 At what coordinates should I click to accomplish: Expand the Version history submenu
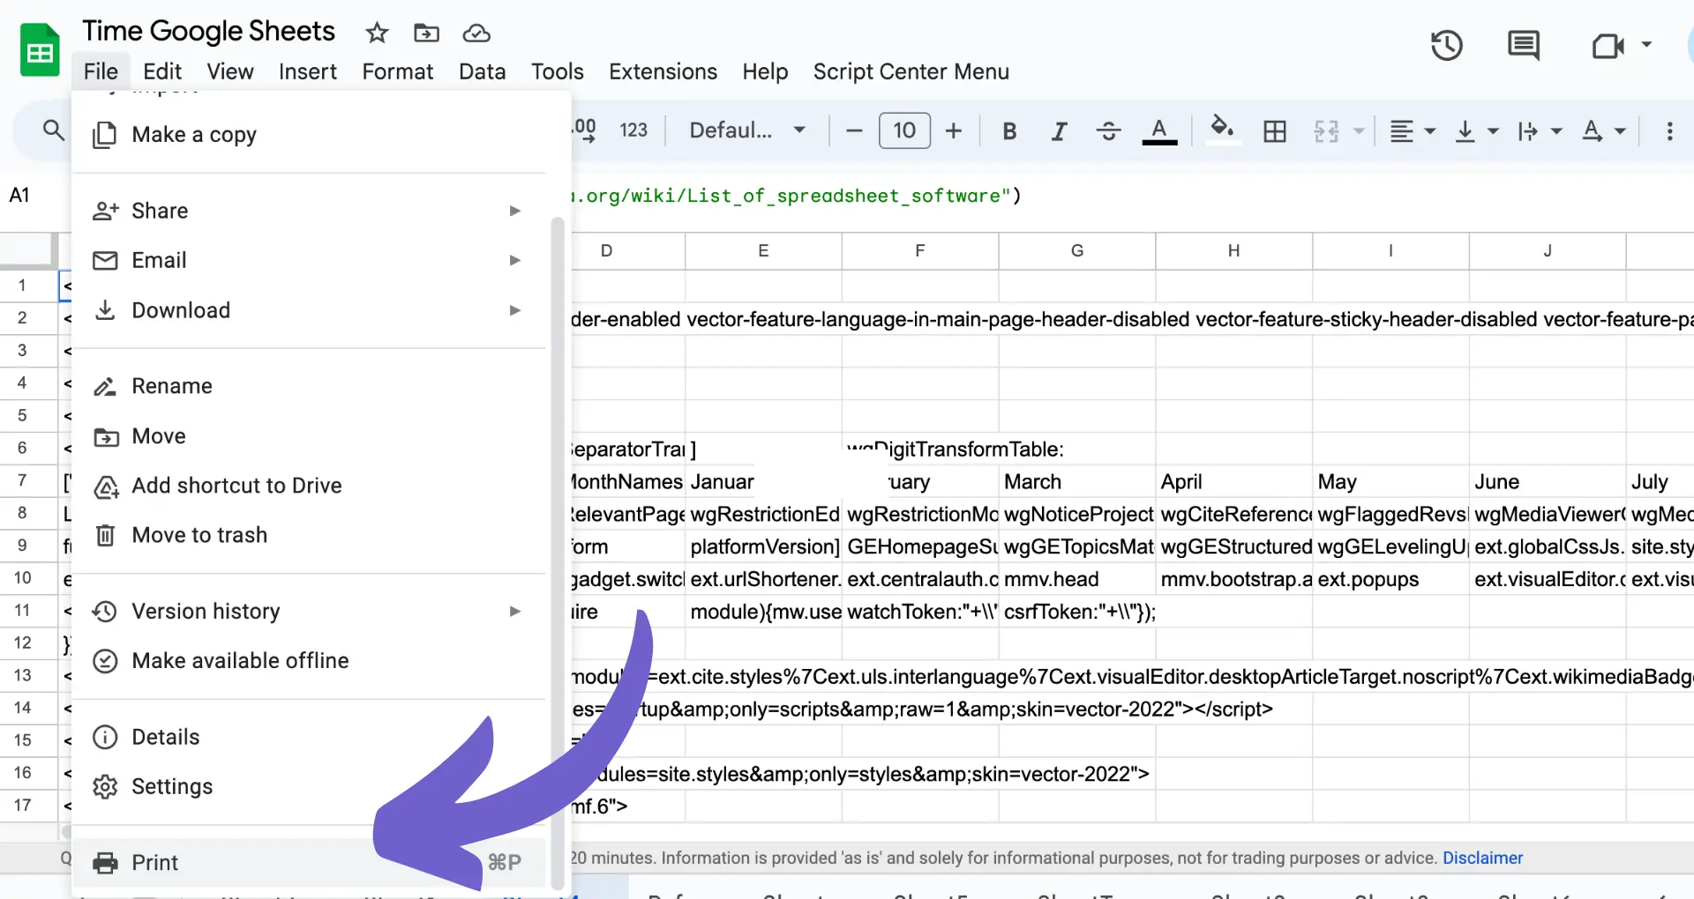(309, 611)
